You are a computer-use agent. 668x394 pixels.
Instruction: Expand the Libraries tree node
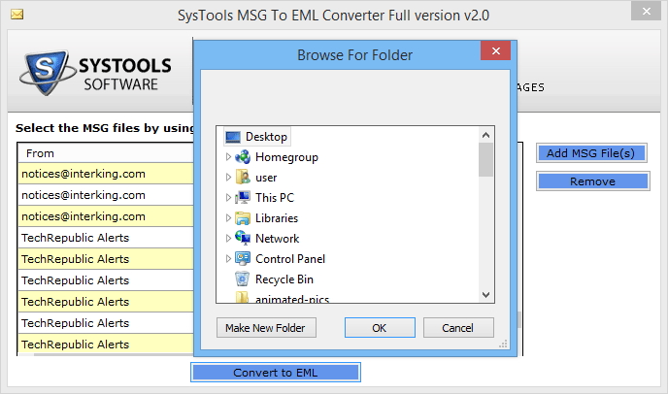tap(228, 218)
